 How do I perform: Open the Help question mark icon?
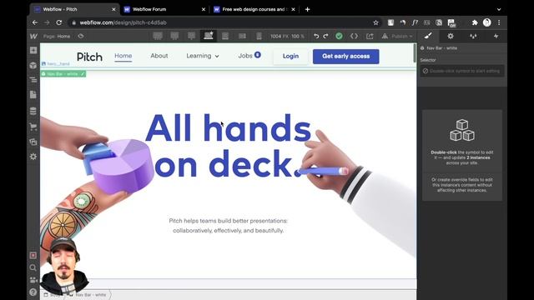pos(33,292)
